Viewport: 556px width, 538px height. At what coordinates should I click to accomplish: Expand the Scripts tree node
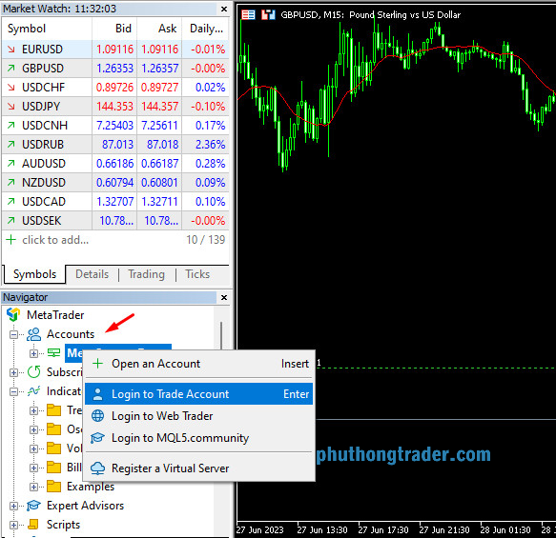click(x=13, y=525)
